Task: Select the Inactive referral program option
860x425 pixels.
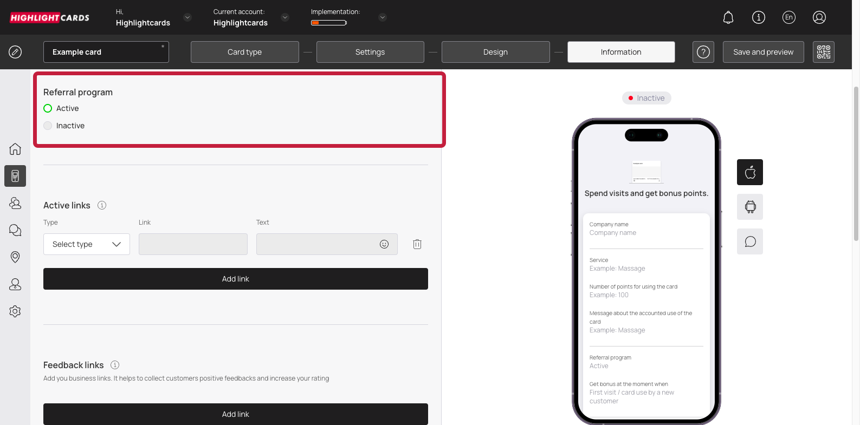Action: pos(48,126)
